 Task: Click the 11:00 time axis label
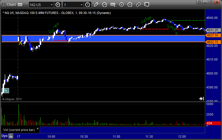click(x=116, y=137)
